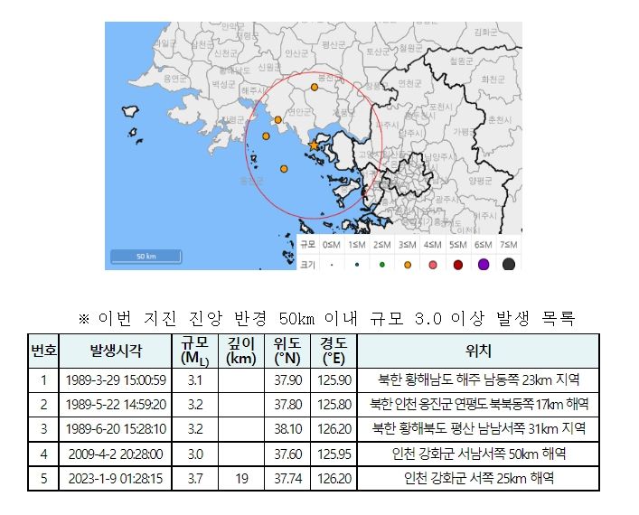Click the 50 km scale bar
This screenshot has width=639, height=515.
tap(146, 256)
